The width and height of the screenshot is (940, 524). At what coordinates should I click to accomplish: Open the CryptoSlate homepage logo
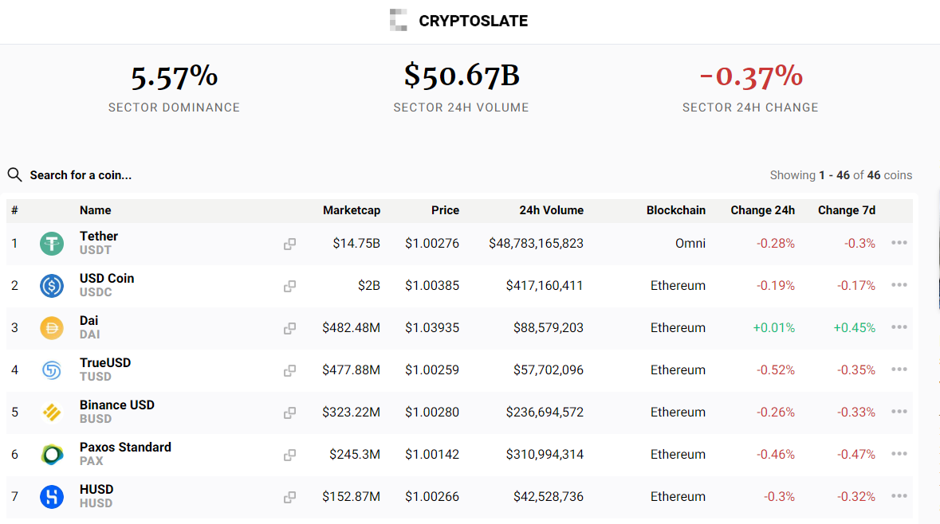coord(459,21)
